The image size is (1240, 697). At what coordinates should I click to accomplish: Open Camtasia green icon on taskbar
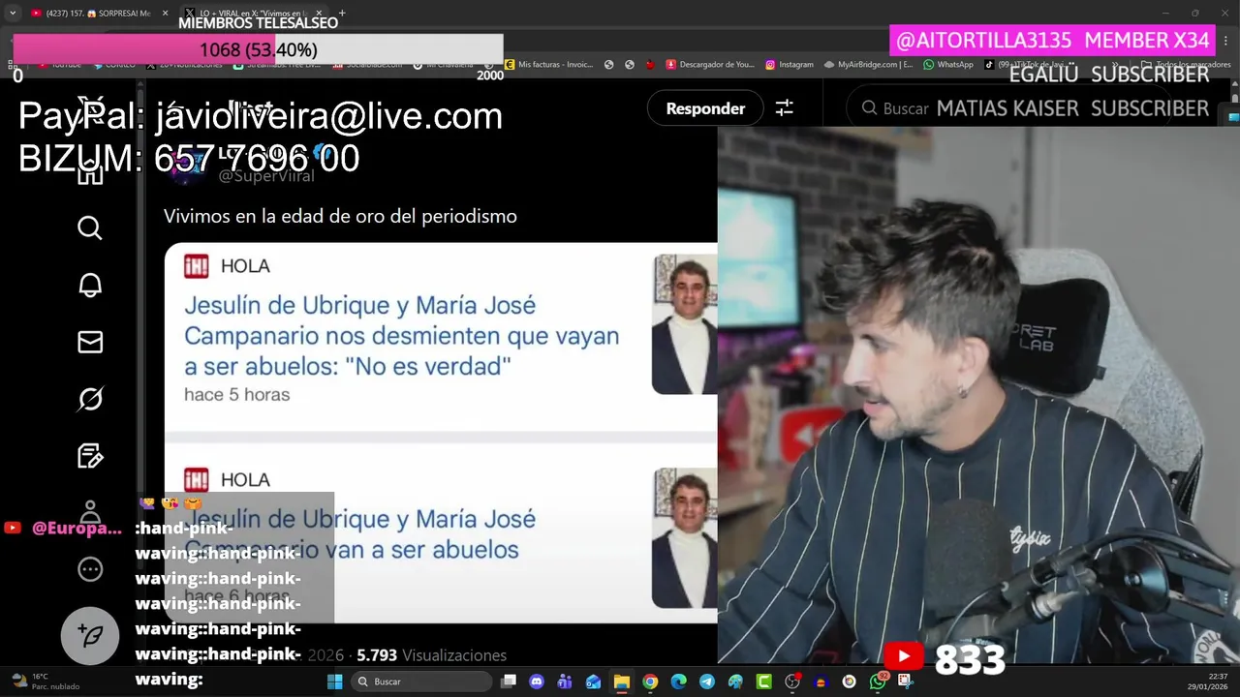click(x=764, y=682)
